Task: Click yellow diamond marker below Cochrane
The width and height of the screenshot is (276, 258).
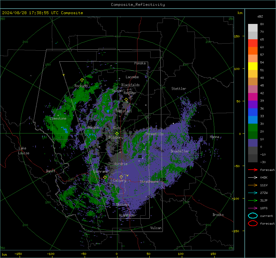Action: pos(105,177)
